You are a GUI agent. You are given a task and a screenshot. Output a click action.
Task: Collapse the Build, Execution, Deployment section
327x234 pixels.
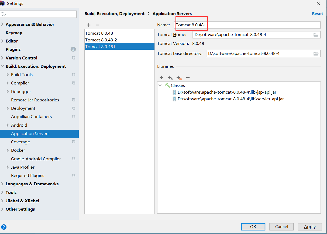point(2,66)
